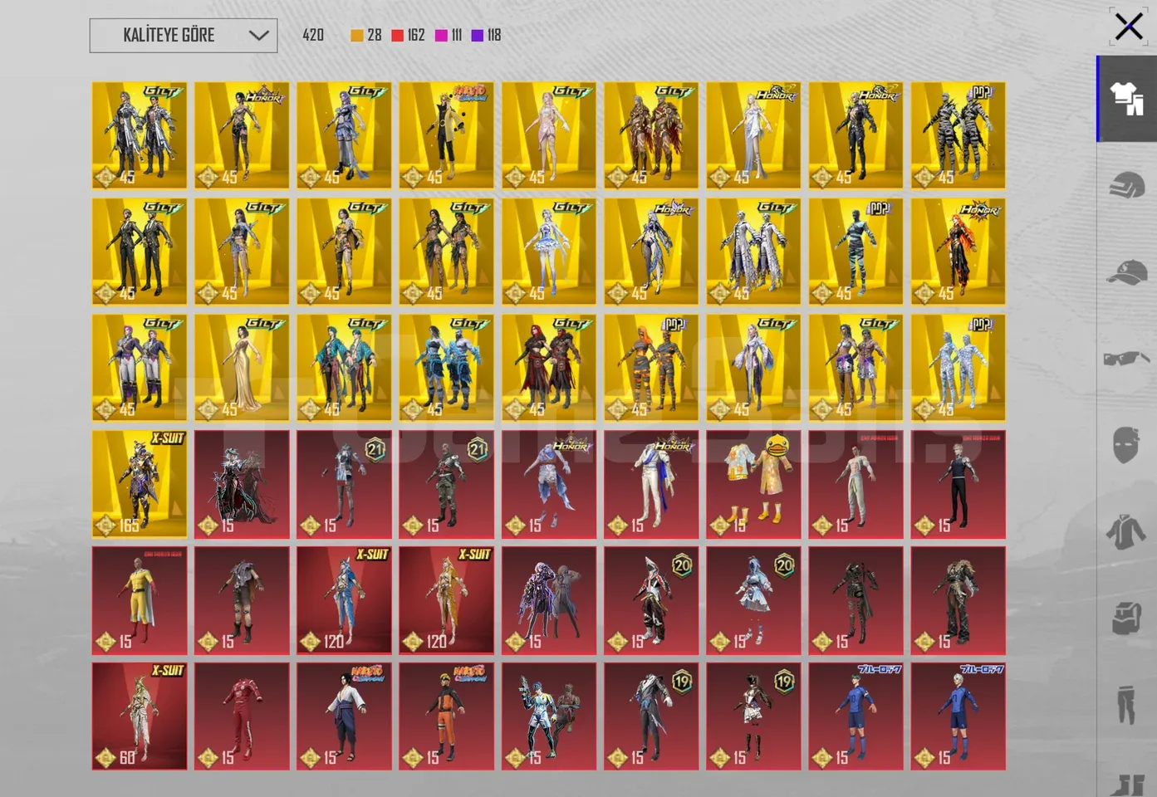The width and height of the screenshot is (1157, 797).
Task: Select the black tank top outfit
Action: click(958, 484)
